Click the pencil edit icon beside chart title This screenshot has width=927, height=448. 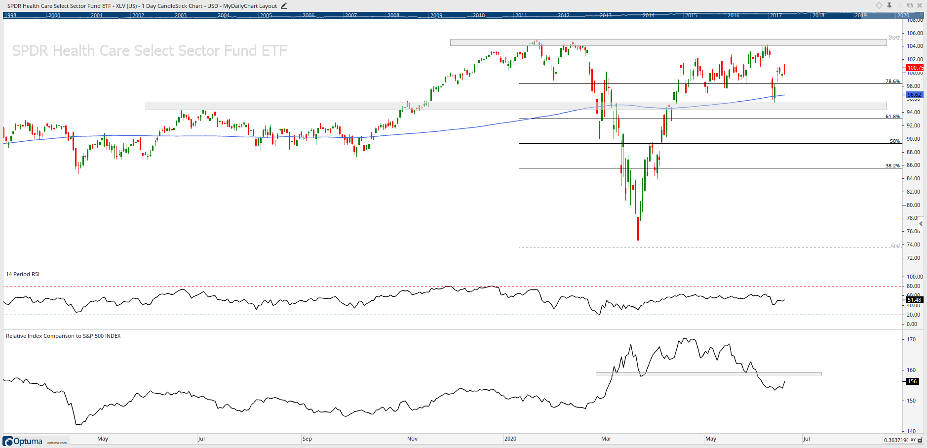click(284, 6)
